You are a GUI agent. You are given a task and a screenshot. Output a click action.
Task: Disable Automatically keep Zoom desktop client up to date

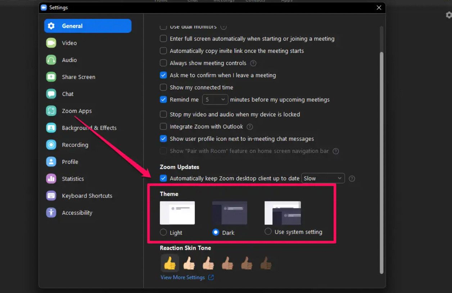pos(163,178)
